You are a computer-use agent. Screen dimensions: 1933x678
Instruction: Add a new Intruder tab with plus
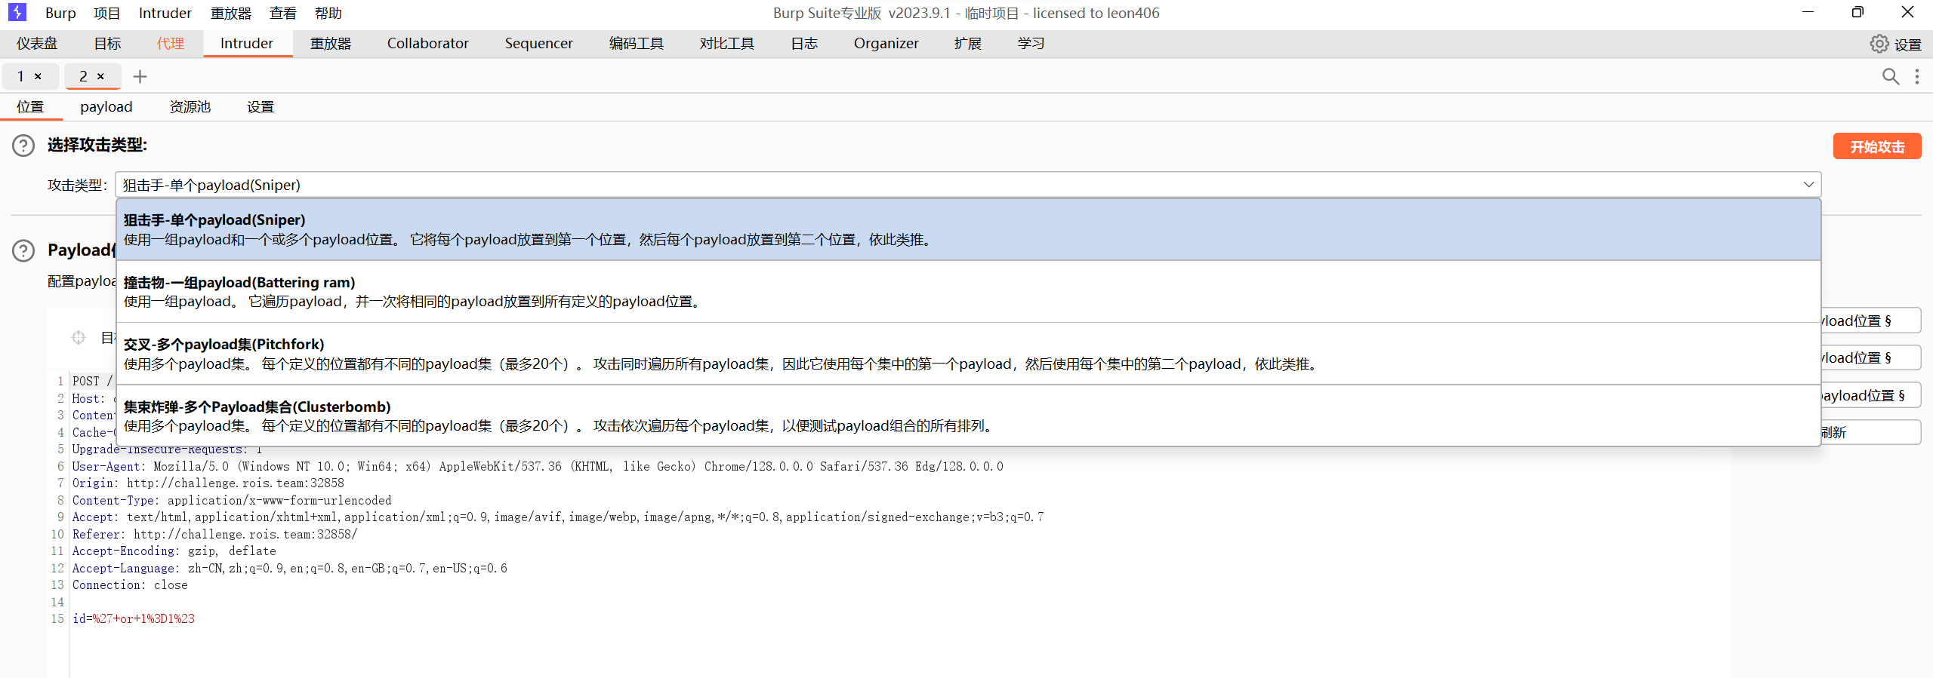point(140,76)
